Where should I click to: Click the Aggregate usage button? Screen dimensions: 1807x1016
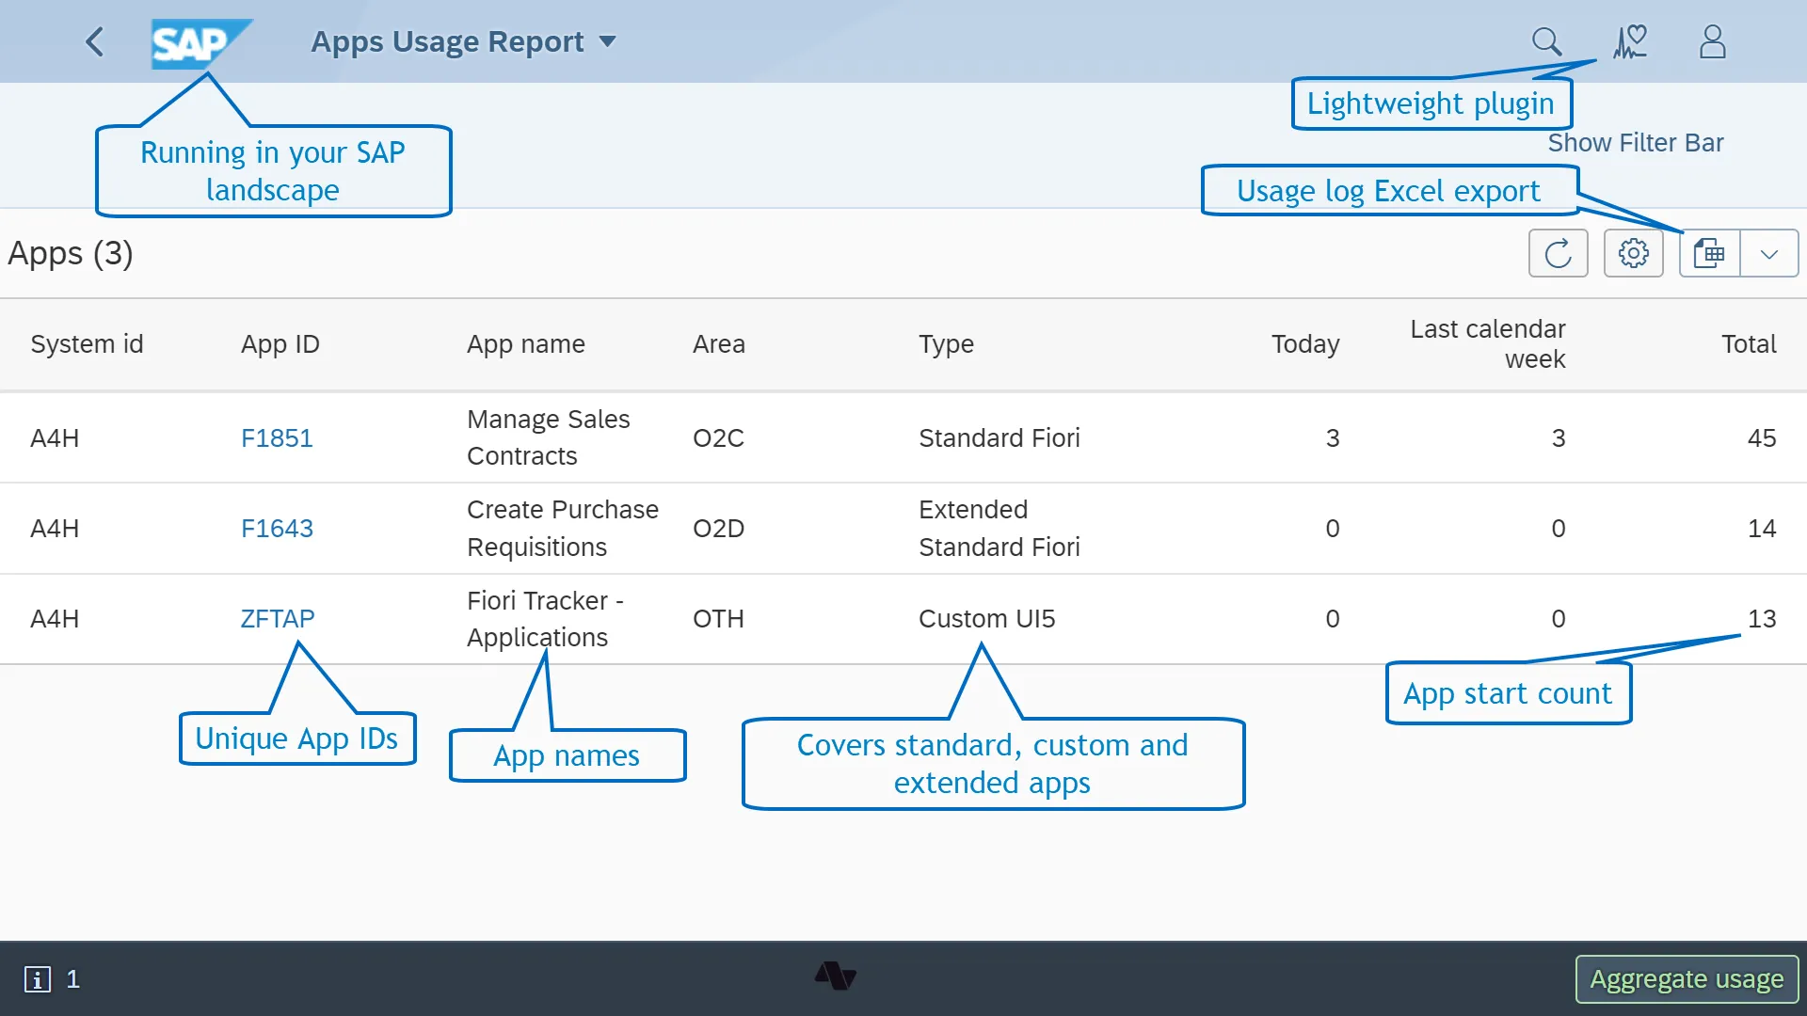(1686, 978)
